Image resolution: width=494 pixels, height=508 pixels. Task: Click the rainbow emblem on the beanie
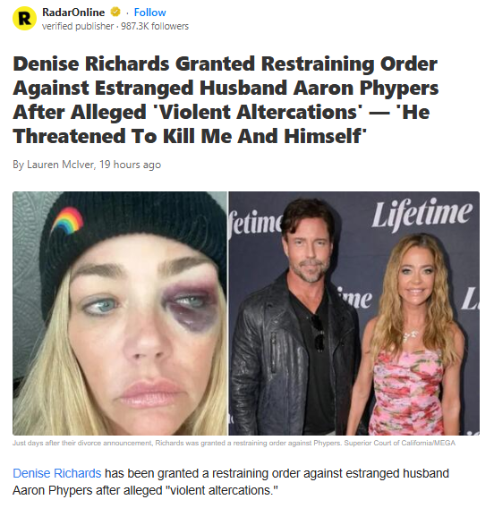[67, 220]
